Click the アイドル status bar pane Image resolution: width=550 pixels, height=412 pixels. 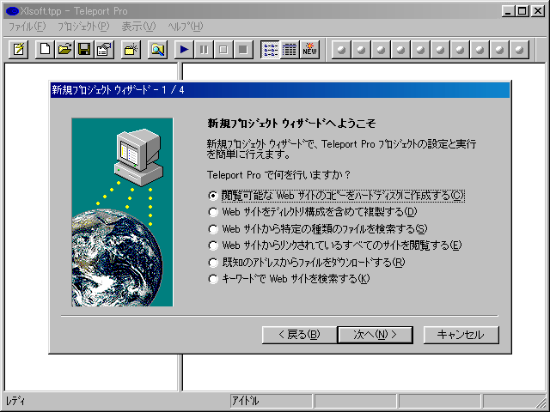pos(272,401)
